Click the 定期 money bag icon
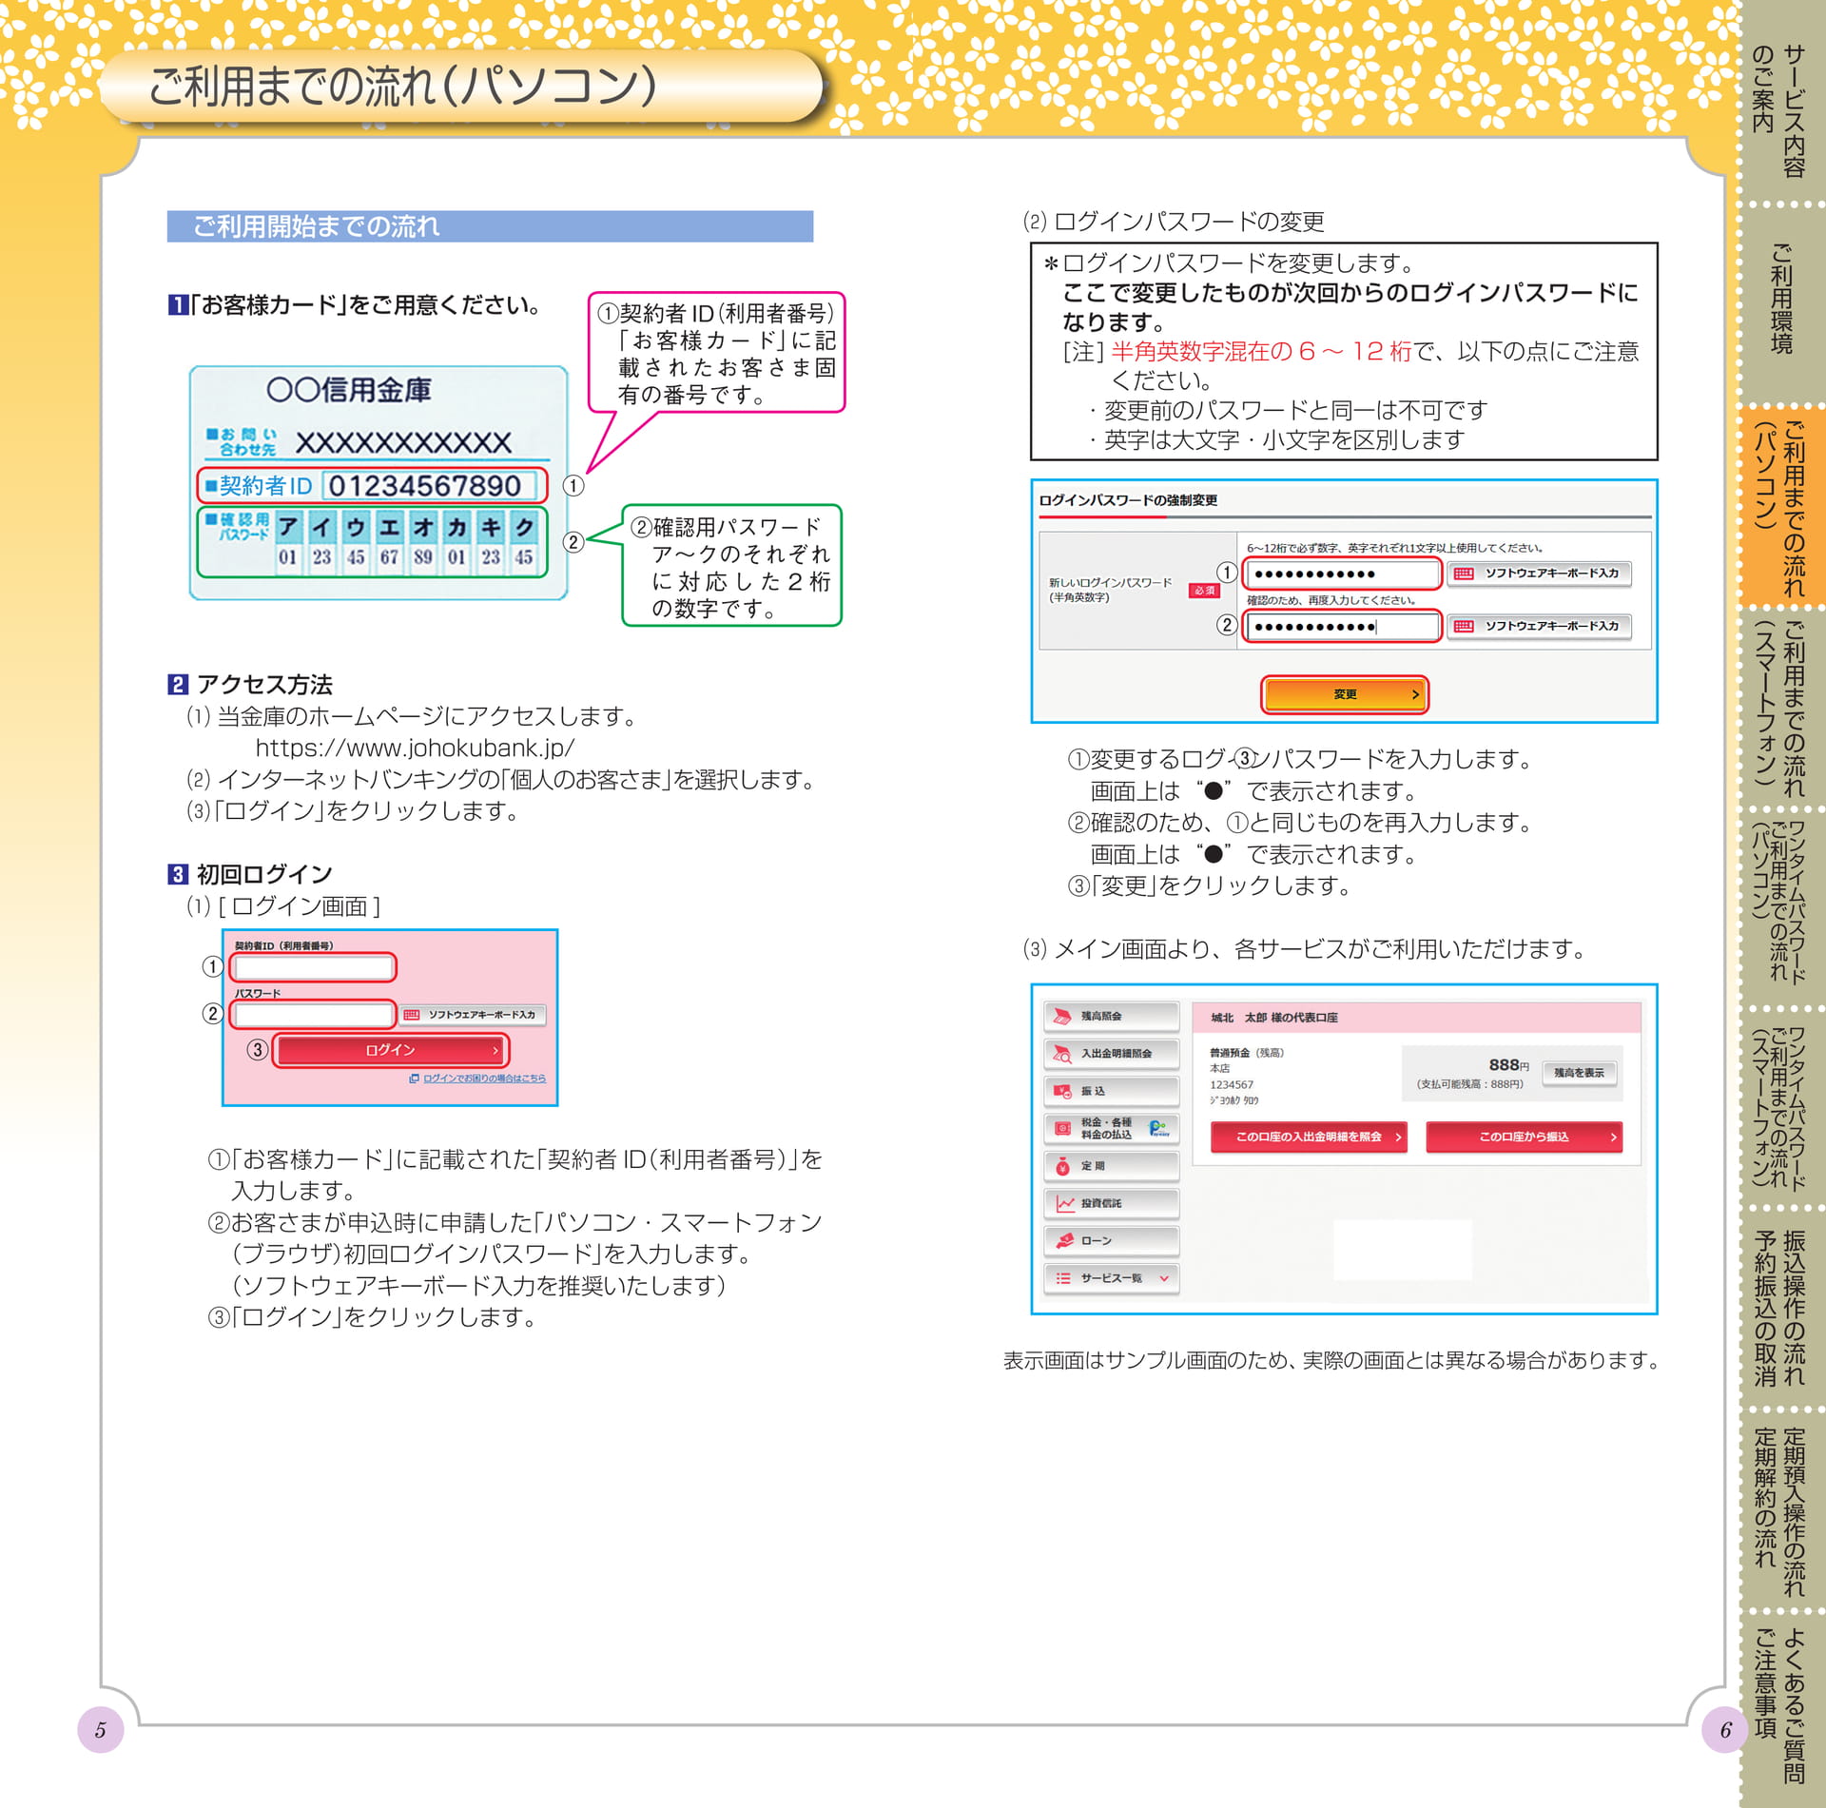The height and width of the screenshot is (1808, 1826). coord(1062,1166)
